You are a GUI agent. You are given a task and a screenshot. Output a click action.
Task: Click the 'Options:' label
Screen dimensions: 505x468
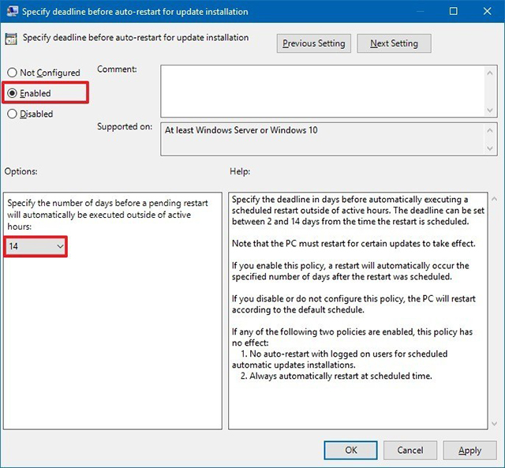21,171
